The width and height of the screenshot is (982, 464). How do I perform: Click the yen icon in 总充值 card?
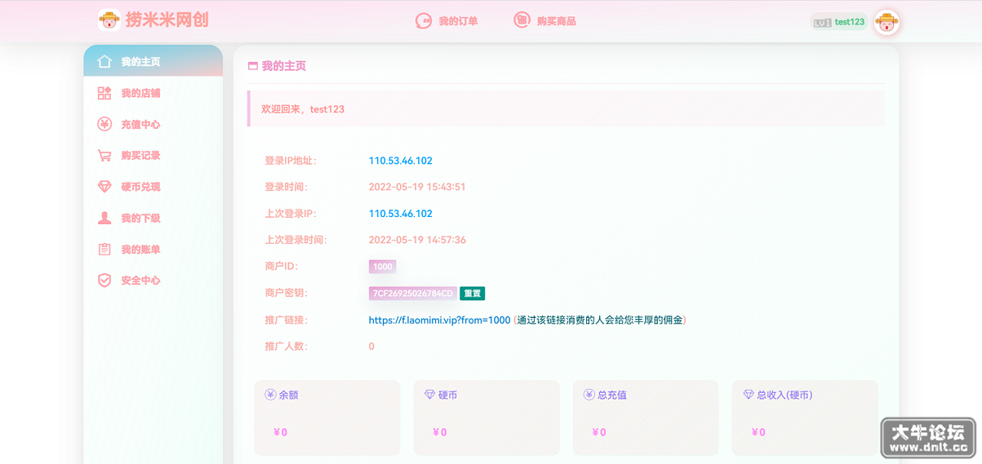589,395
